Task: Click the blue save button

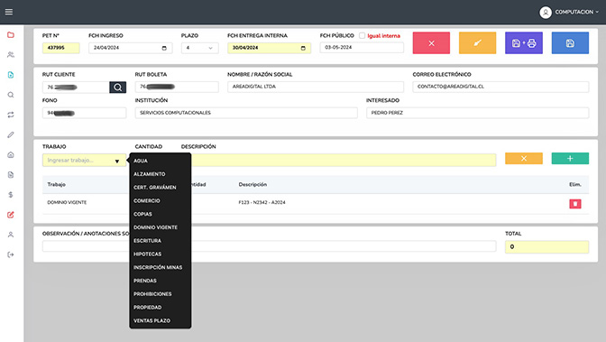Action: 570,43
